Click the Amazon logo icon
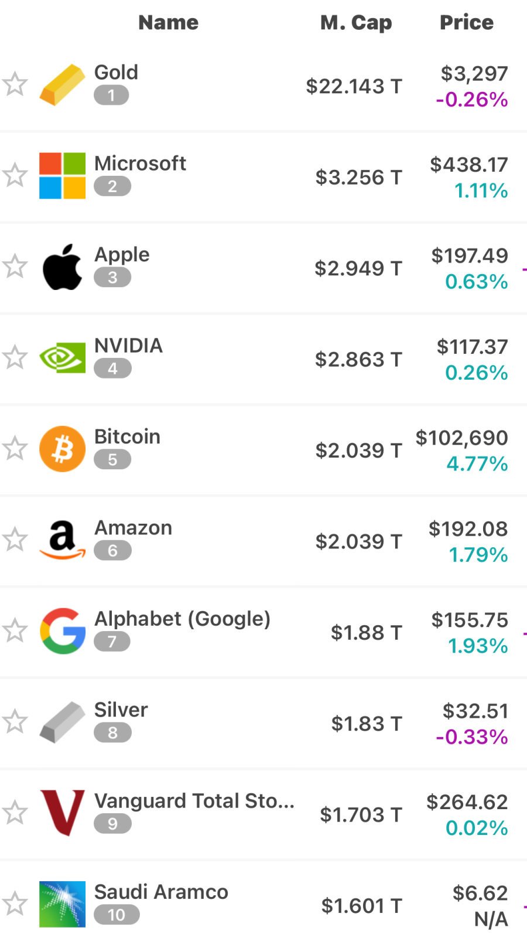 [62, 540]
